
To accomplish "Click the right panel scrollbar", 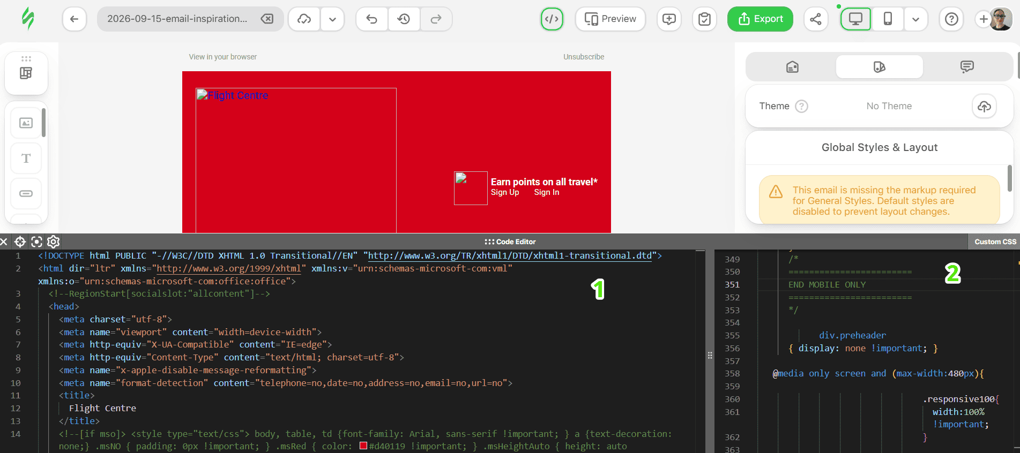I will pos(1010,178).
